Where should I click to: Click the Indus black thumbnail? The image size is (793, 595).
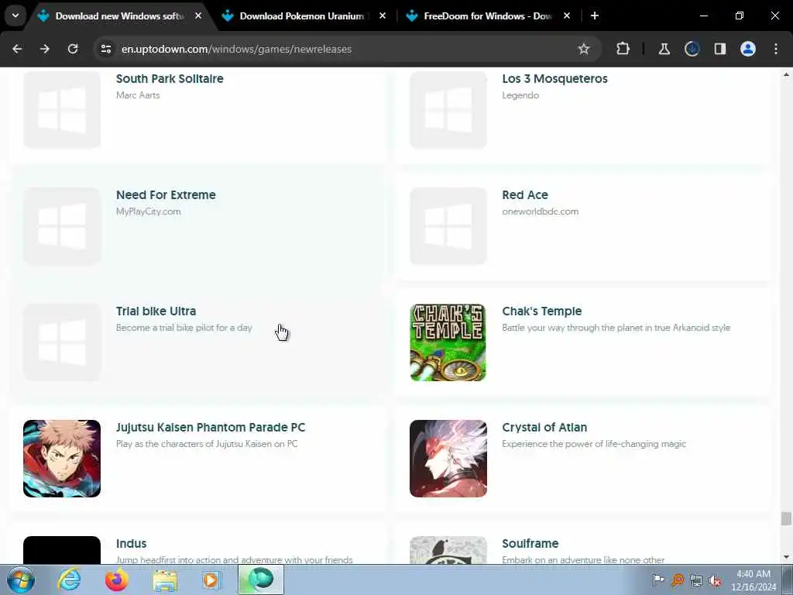(62, 550)
